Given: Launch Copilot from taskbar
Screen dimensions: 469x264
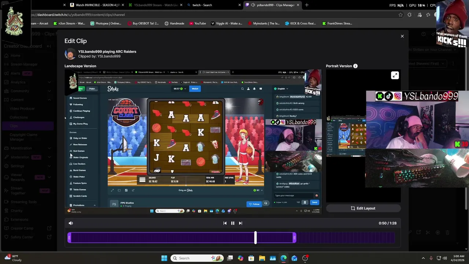Looking at the screenshot, I should [x=240, y=258].
